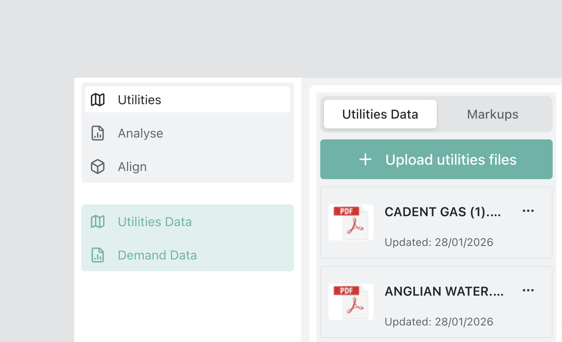Click the CADENT GAS PDF file icon

click(351, 223)
